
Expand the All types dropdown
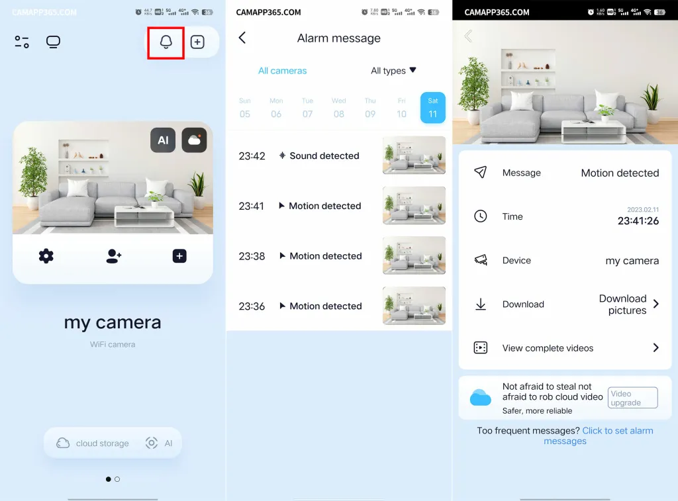[x=393, y=71]
